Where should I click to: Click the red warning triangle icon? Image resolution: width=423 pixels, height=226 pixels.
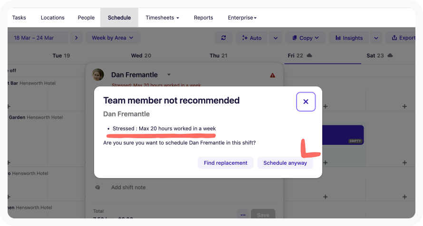272,75
